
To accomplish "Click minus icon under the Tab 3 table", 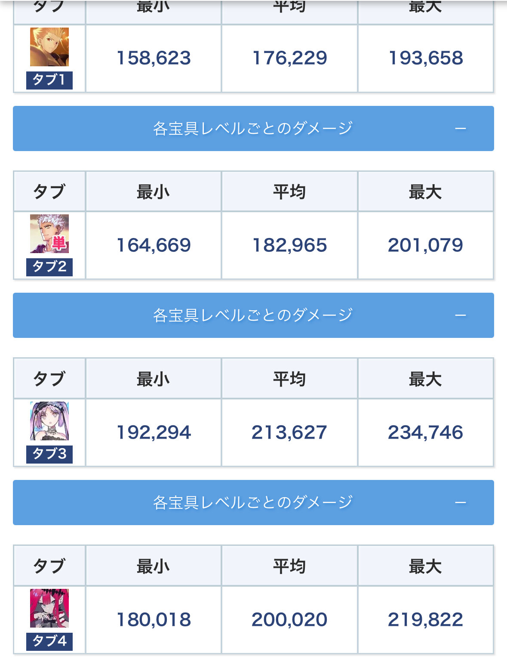I will point(461,503).
